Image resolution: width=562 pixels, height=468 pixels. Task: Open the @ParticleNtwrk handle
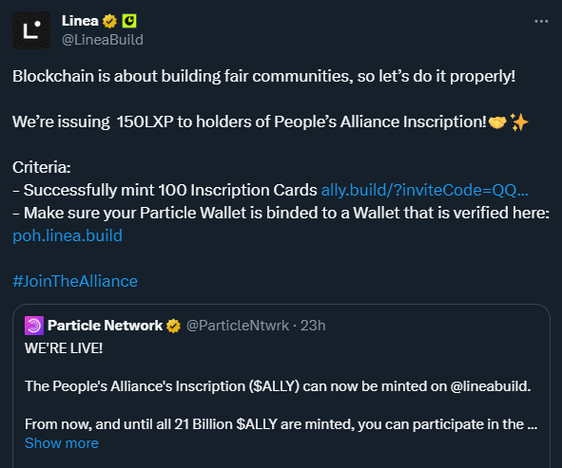tap(238, 326)
